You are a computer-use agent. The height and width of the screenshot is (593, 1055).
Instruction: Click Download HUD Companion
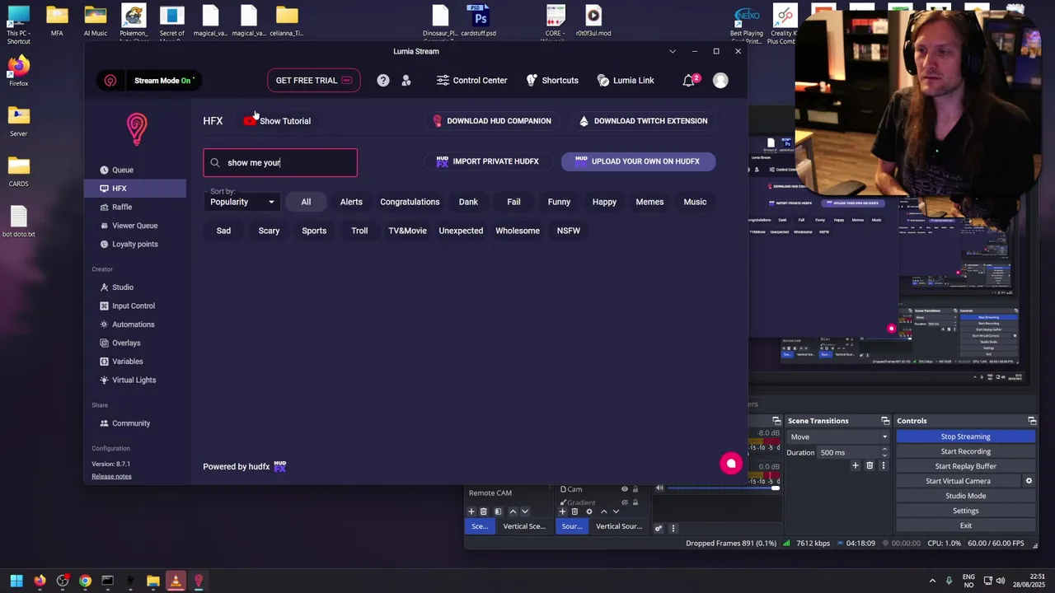pyautogui.click(x=492, y=121)
